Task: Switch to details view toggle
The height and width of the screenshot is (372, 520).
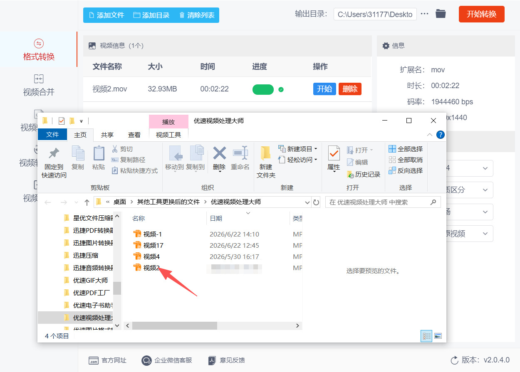Action: pyautogui.click(x=426, y=336)
